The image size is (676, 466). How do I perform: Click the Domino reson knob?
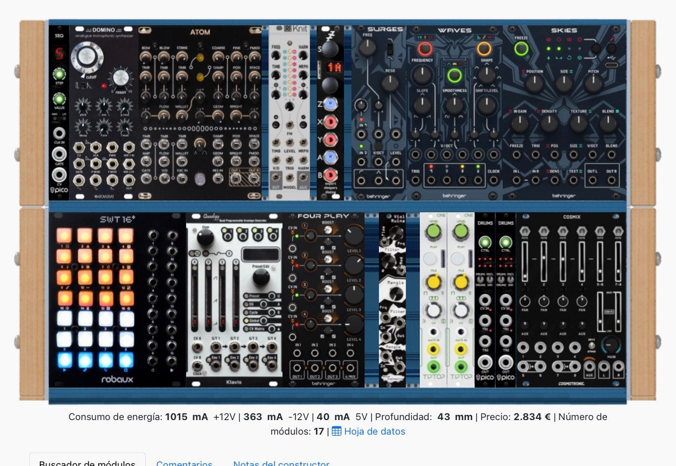click(x=119, y=79)
